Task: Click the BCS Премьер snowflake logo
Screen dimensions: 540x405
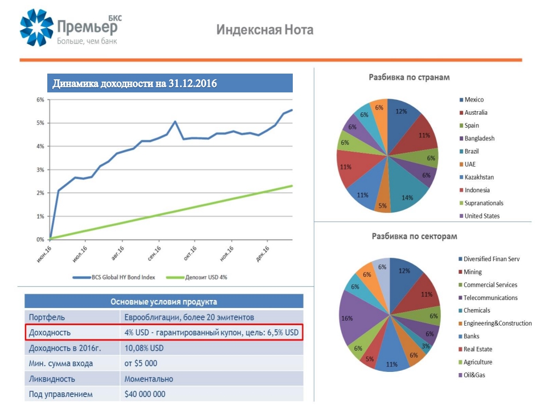Action: pos(37,27)
